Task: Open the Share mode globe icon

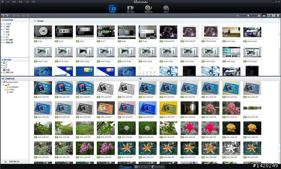Action: 166,9
